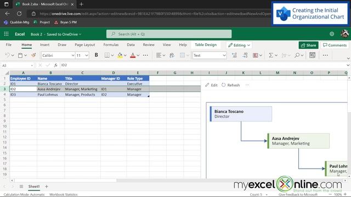Apply red font color

tap(133, 55)
